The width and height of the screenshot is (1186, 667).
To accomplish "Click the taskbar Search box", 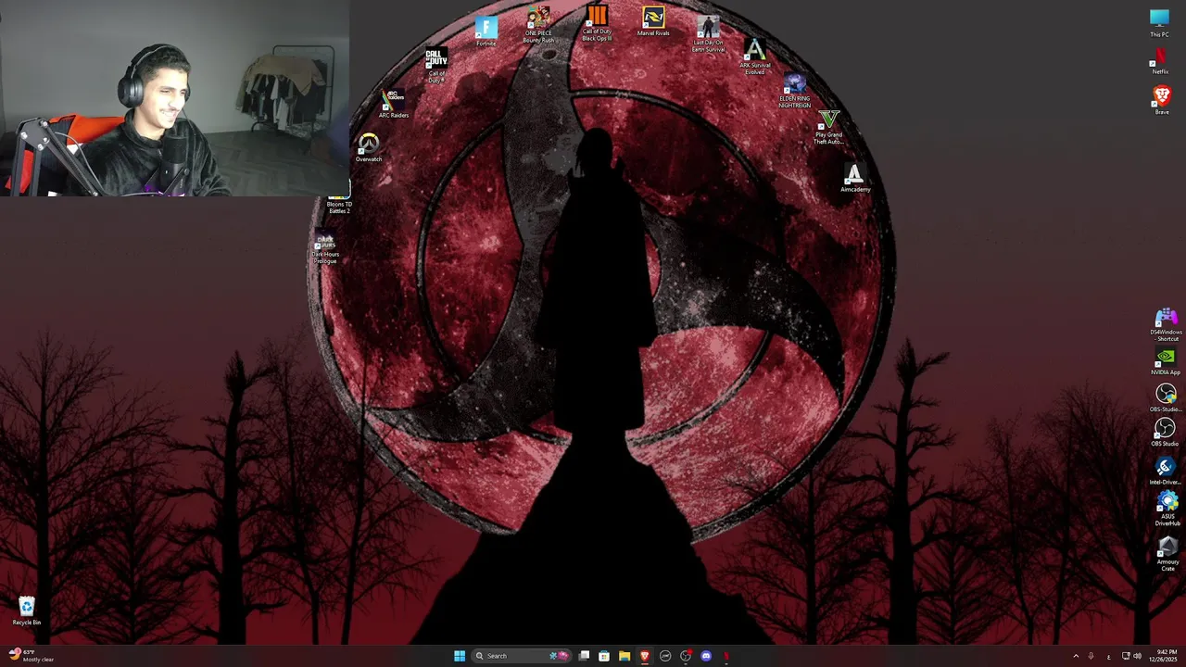I will [x=523, y=656].
